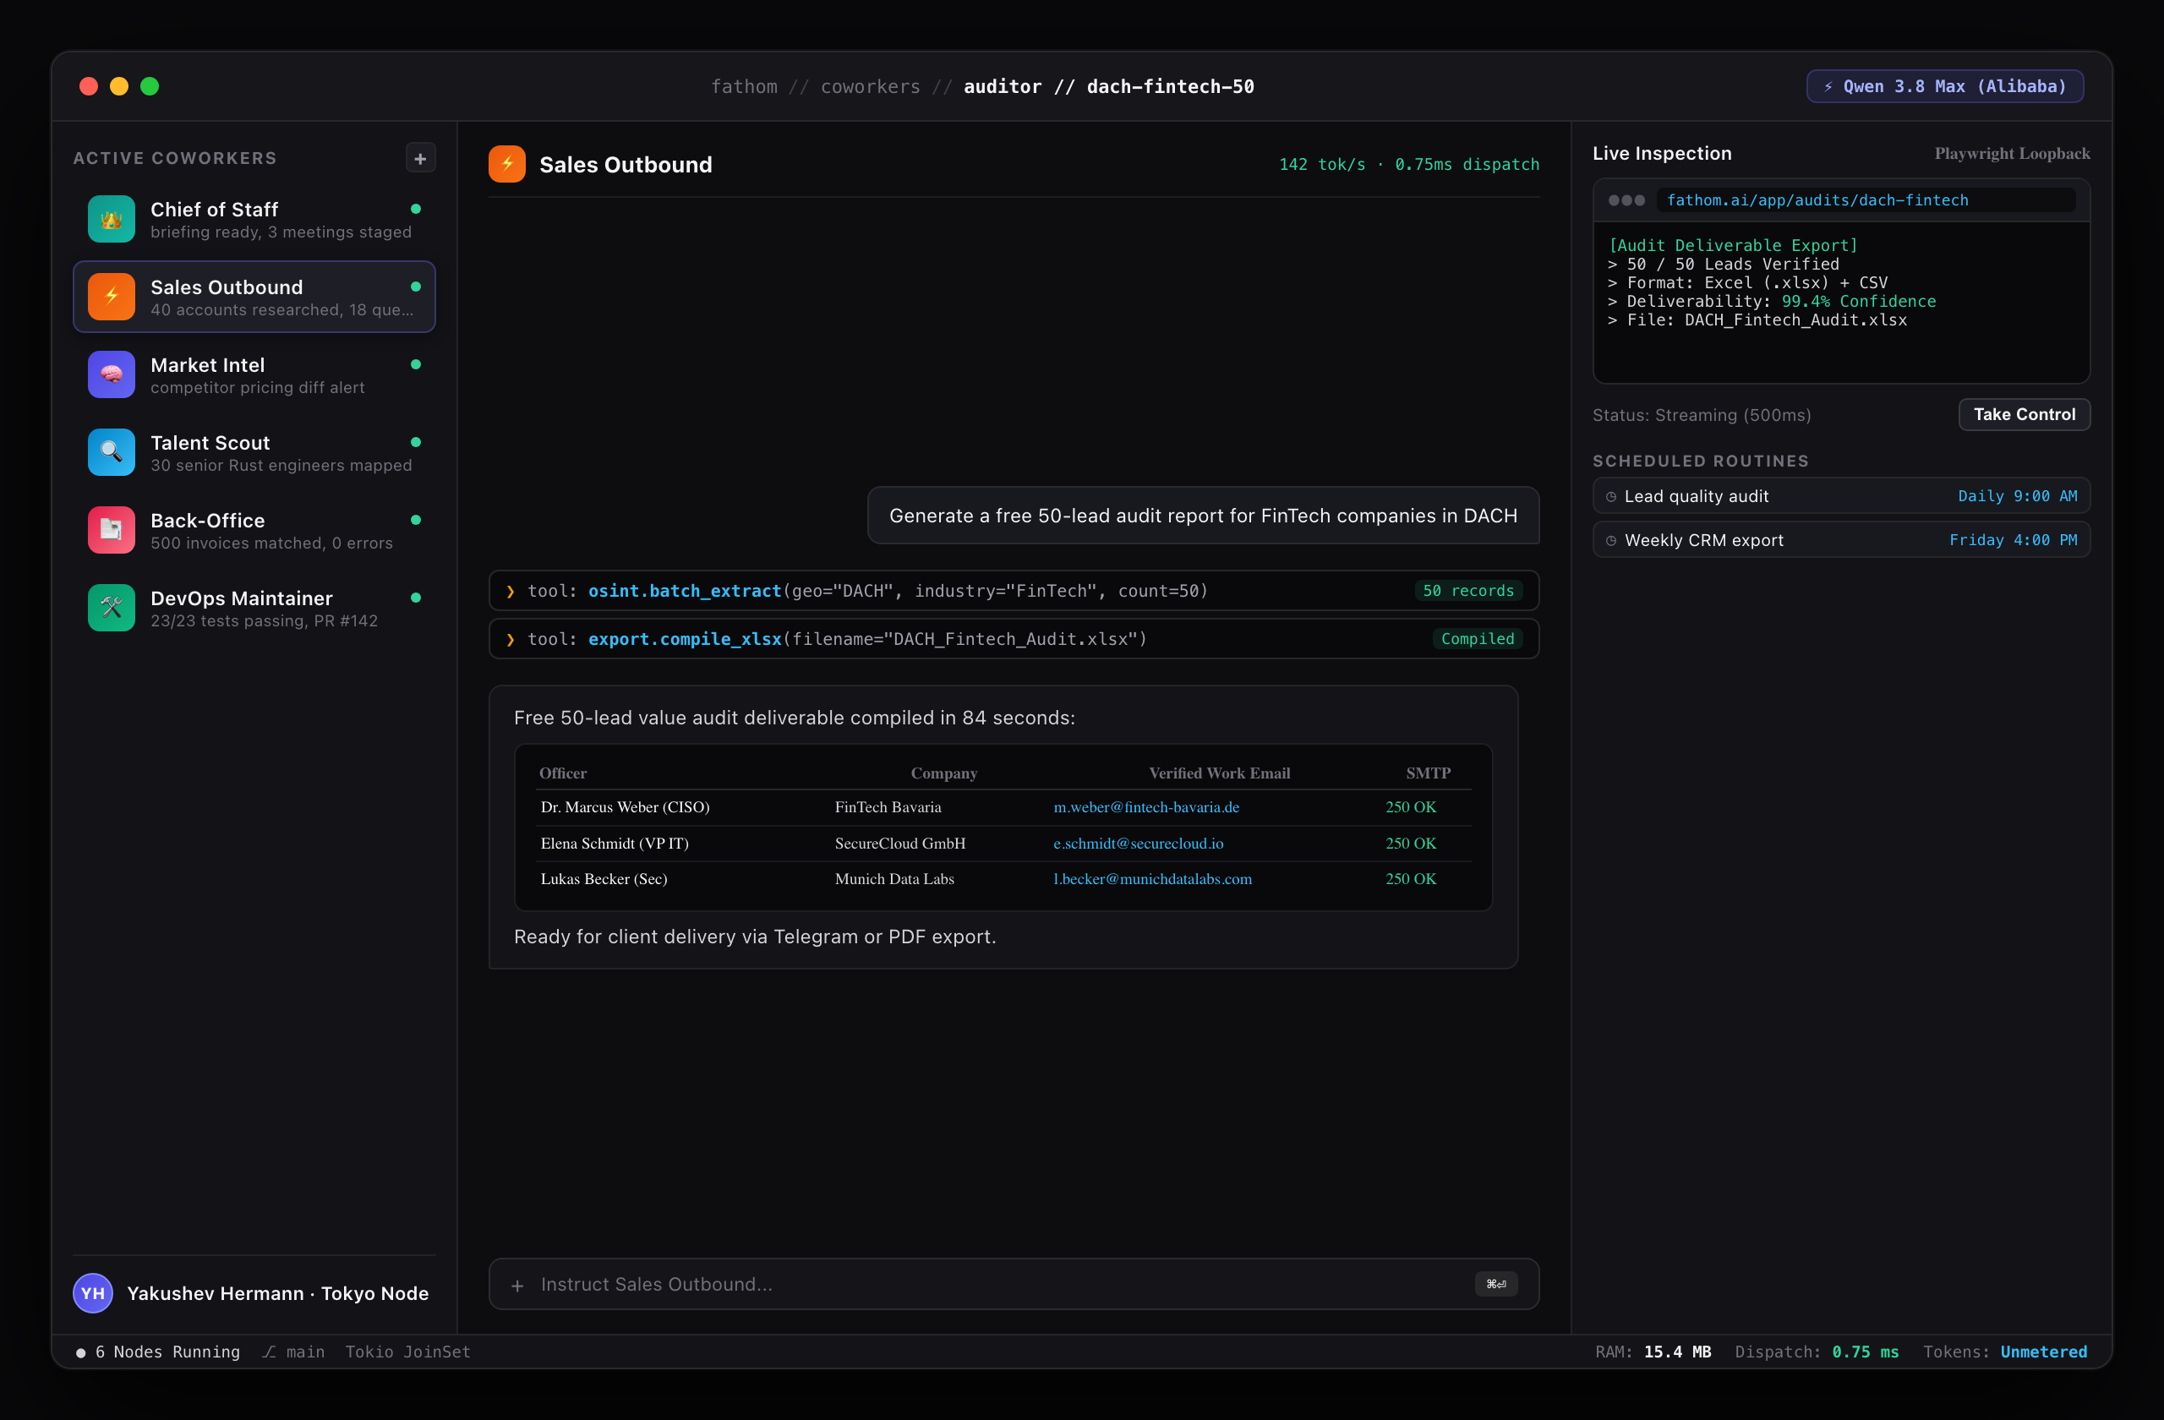Open the Talent Scout magnifier icon
Screen dimensions: 2164x1420
tap(111, 452)
